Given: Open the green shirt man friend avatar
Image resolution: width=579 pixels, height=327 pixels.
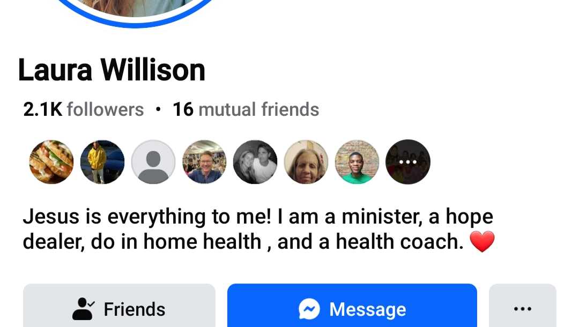Looking at the screenshot, I should tap(357, 162).
